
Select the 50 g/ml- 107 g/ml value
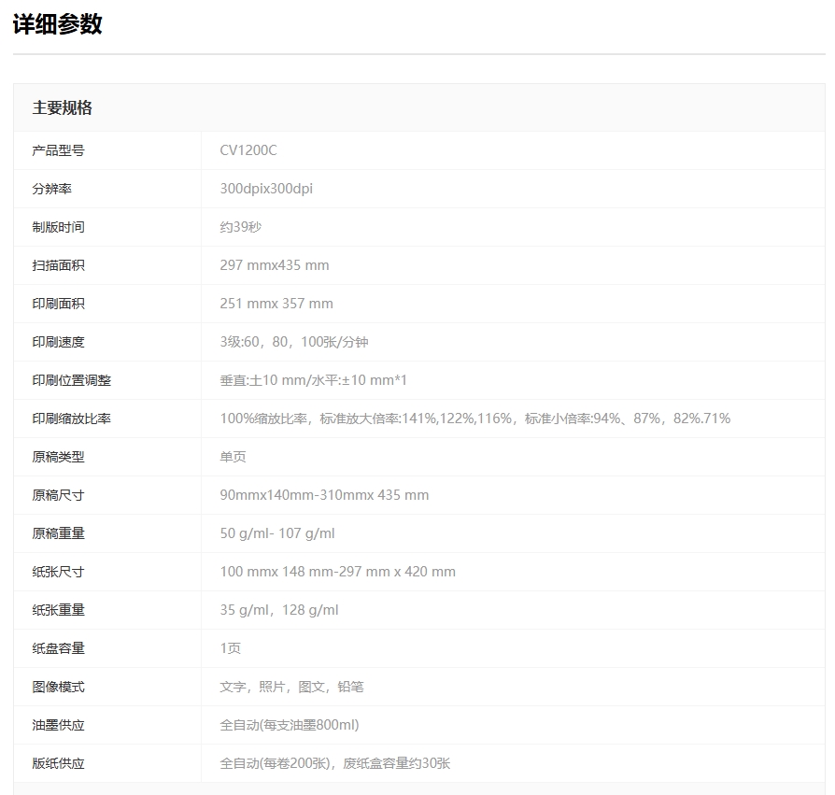(x=277, y=534)
